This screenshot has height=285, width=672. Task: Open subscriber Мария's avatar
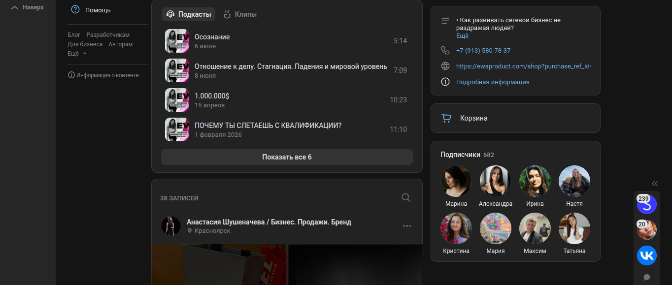pyautogui.click(x=496, y=228)
